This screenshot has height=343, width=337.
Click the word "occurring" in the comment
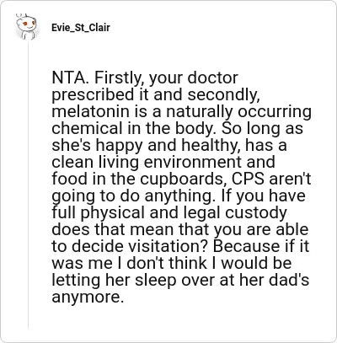pyautogui.click(x=275, y=112)
